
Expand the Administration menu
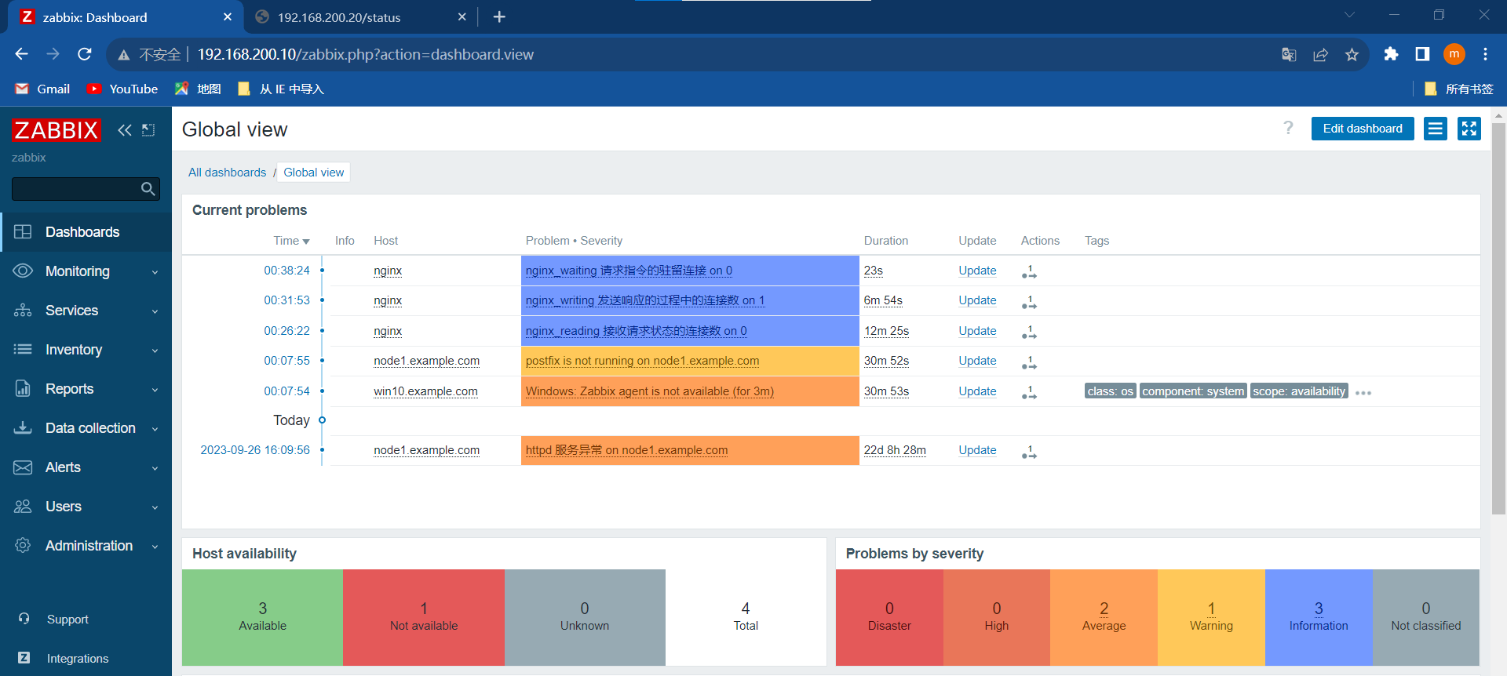(86, 546)
